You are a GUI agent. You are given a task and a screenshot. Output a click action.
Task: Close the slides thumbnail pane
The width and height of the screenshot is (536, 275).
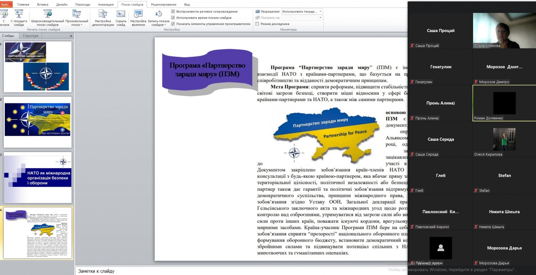[x=71, y=36]
